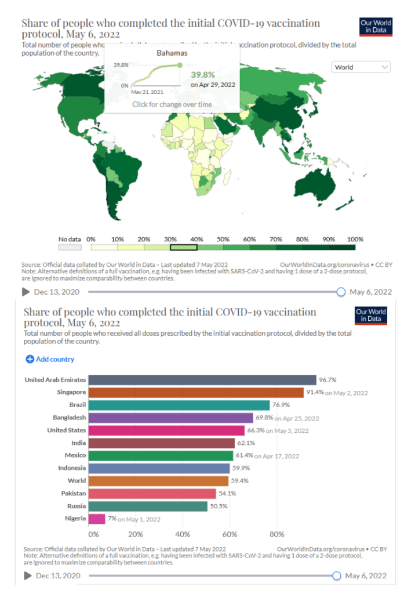Image resolution: width=415 pixels, height=594 pixels.
Task: Select the 30%–40% legend color bin
Action: 184,247
